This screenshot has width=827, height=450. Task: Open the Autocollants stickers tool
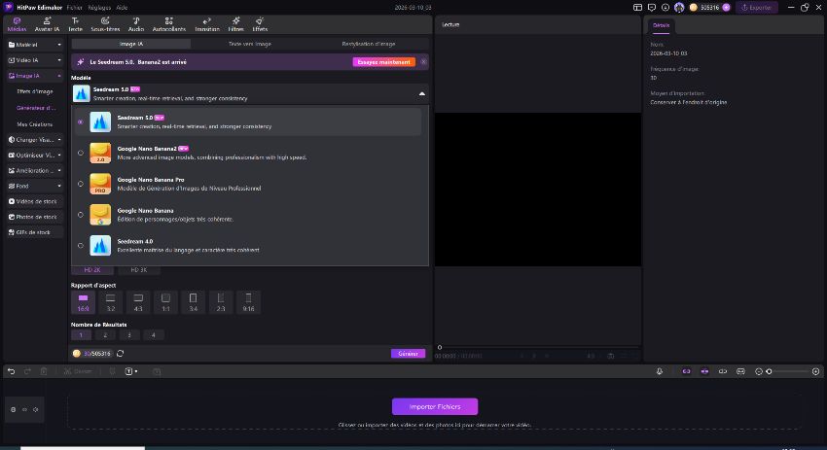pyautogui.click(x=168, y=24)
